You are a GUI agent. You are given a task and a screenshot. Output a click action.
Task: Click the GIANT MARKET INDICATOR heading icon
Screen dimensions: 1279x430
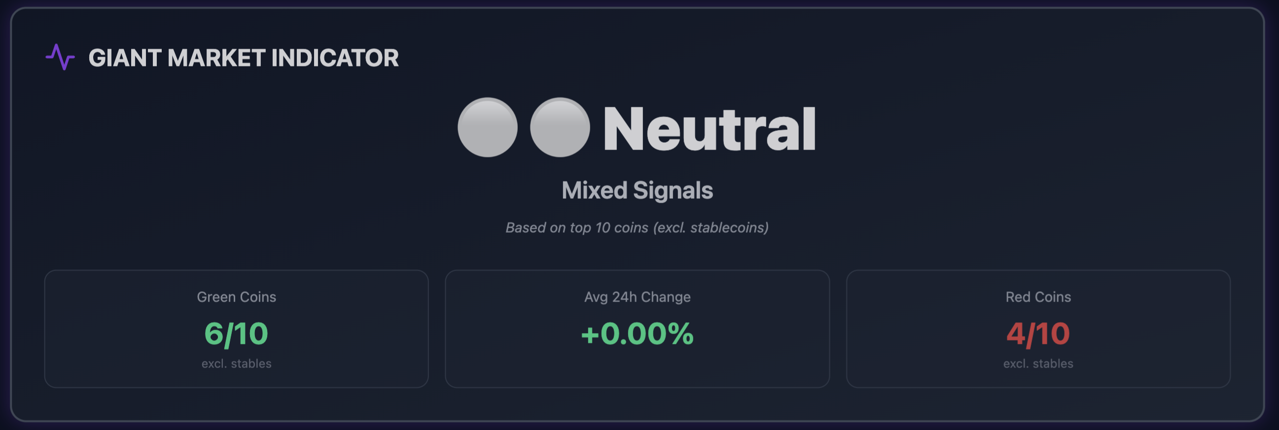pos(60,58)
